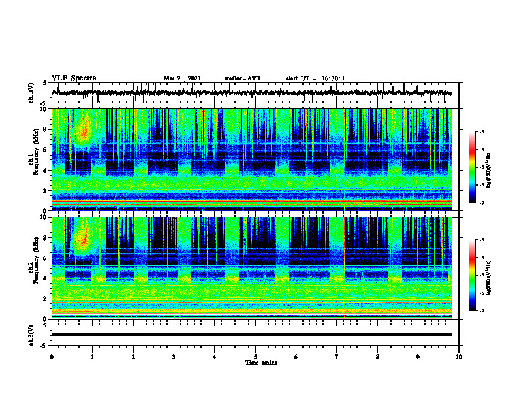Select the ch.1 colorbar "log(PSD)" label
The image size is (517, 400).
coord(489,171)
